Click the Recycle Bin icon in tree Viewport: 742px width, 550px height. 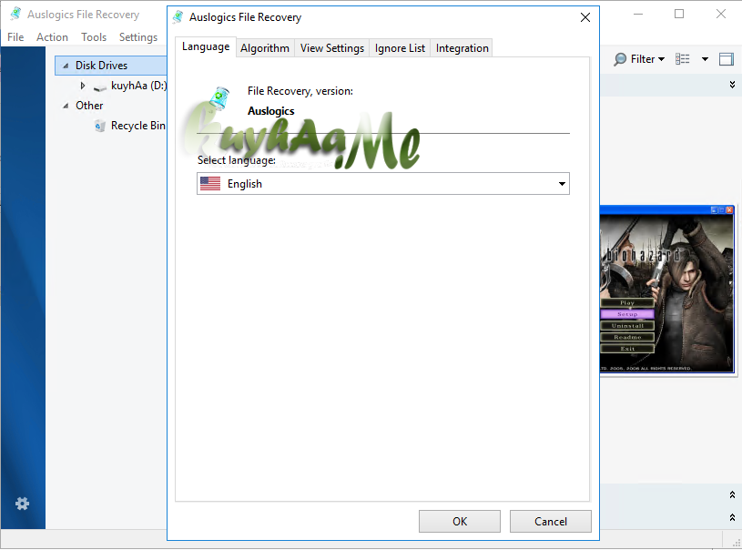tap(100, 126)
